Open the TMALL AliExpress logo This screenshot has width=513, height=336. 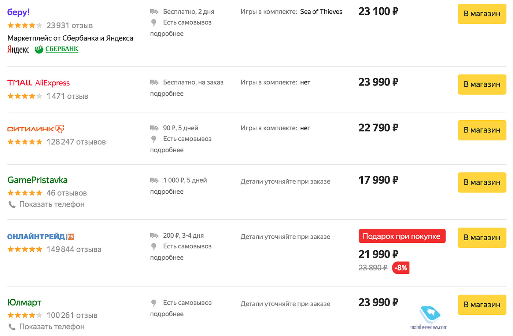(x=38, y=83)
